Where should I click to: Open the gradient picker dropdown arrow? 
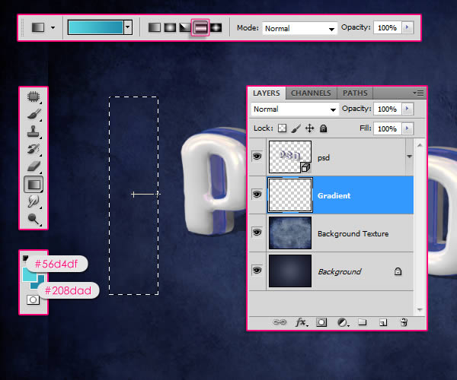128,27
